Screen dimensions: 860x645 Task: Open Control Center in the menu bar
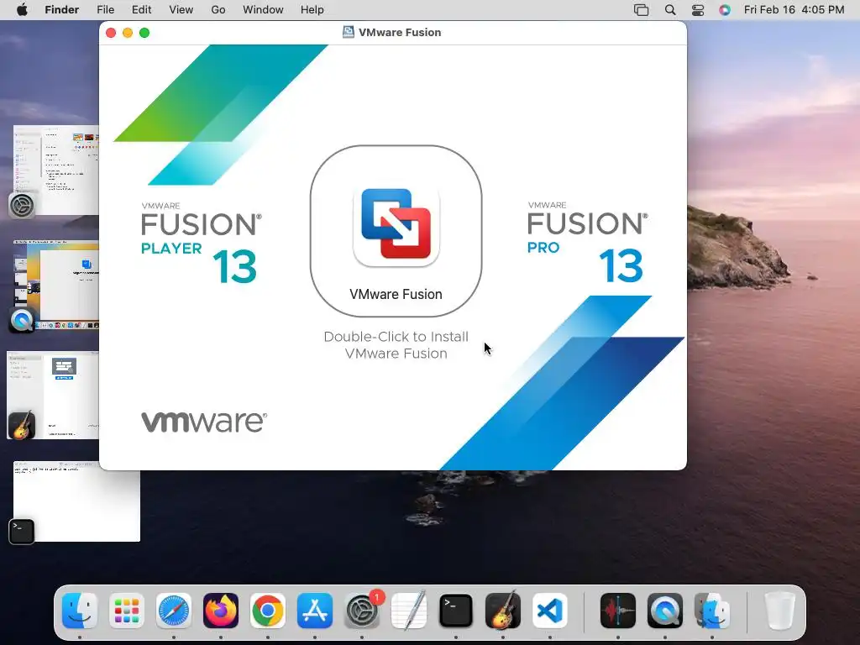pyautogui.click(x=698, y=10)
